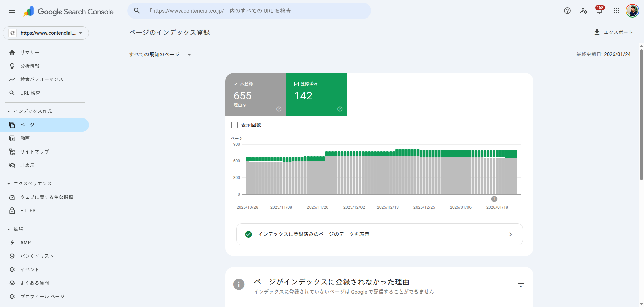
Task: Open the ページ report in the sidebar
Action: point(27,125)
